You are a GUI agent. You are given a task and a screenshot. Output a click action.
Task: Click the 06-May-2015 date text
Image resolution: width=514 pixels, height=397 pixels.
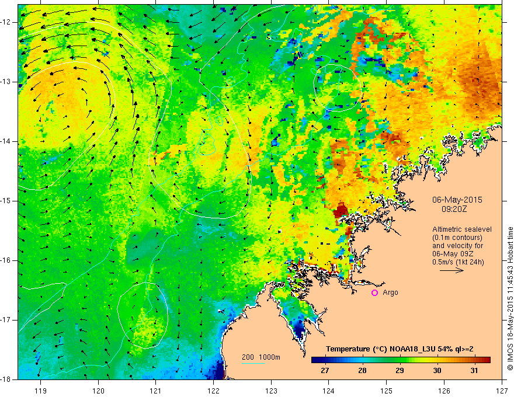click(457, 200)
